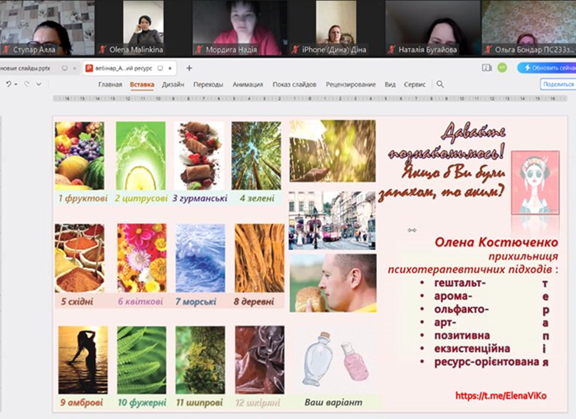
Task: Click muted mic icon for Мордига Надія
Action: (x=199, y=50)
